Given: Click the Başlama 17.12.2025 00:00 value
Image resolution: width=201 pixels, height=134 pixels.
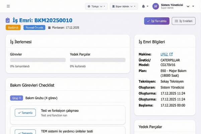Looking at the screenshot, I should tap(173, 105).
